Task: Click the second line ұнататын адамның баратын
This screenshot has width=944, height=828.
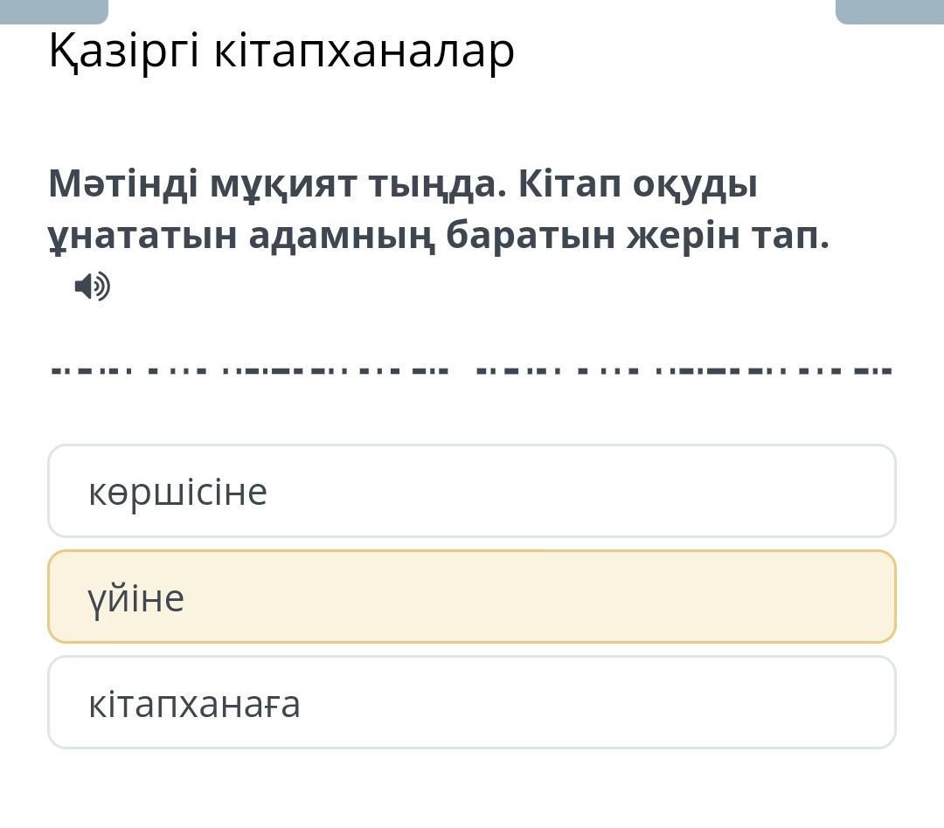Action: [332, 236]
